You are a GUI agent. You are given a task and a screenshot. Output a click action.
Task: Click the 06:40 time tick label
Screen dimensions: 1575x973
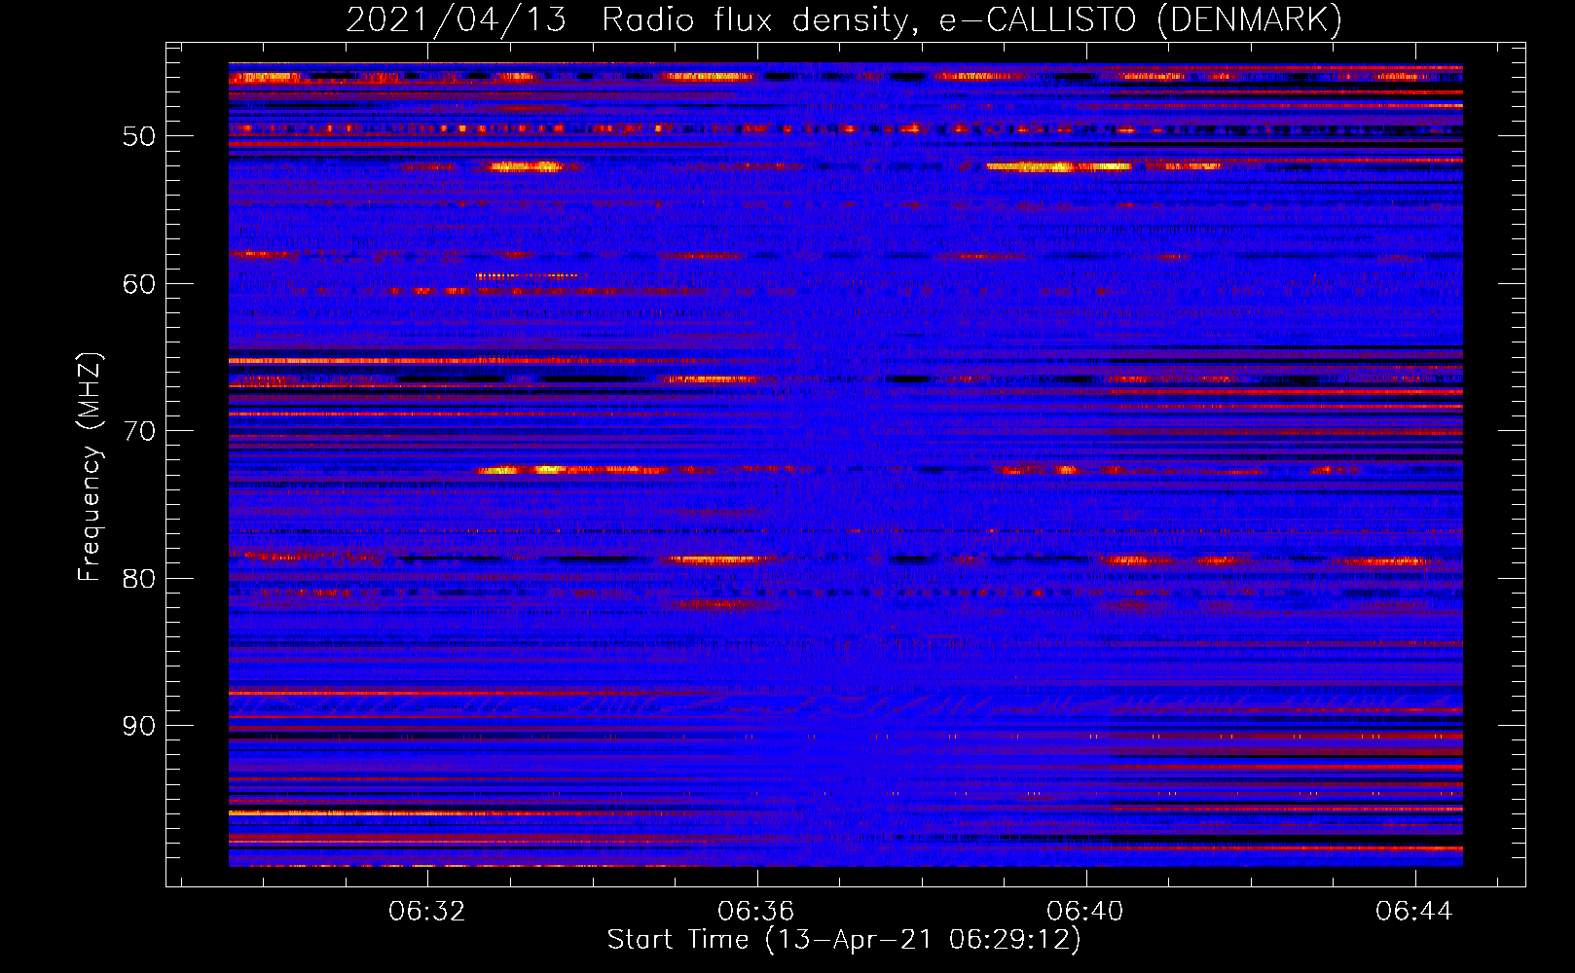pos(1085,912)
